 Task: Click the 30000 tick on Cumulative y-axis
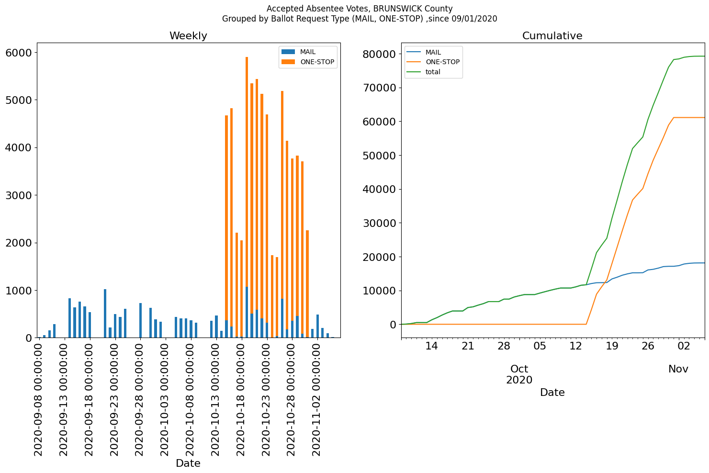379,223
